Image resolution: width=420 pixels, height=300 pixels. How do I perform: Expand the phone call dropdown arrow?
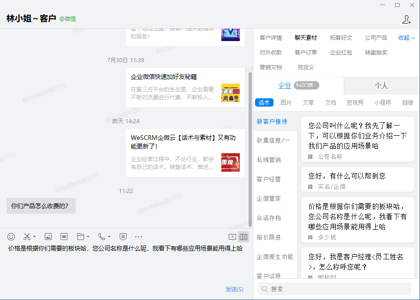click(110, 237)
